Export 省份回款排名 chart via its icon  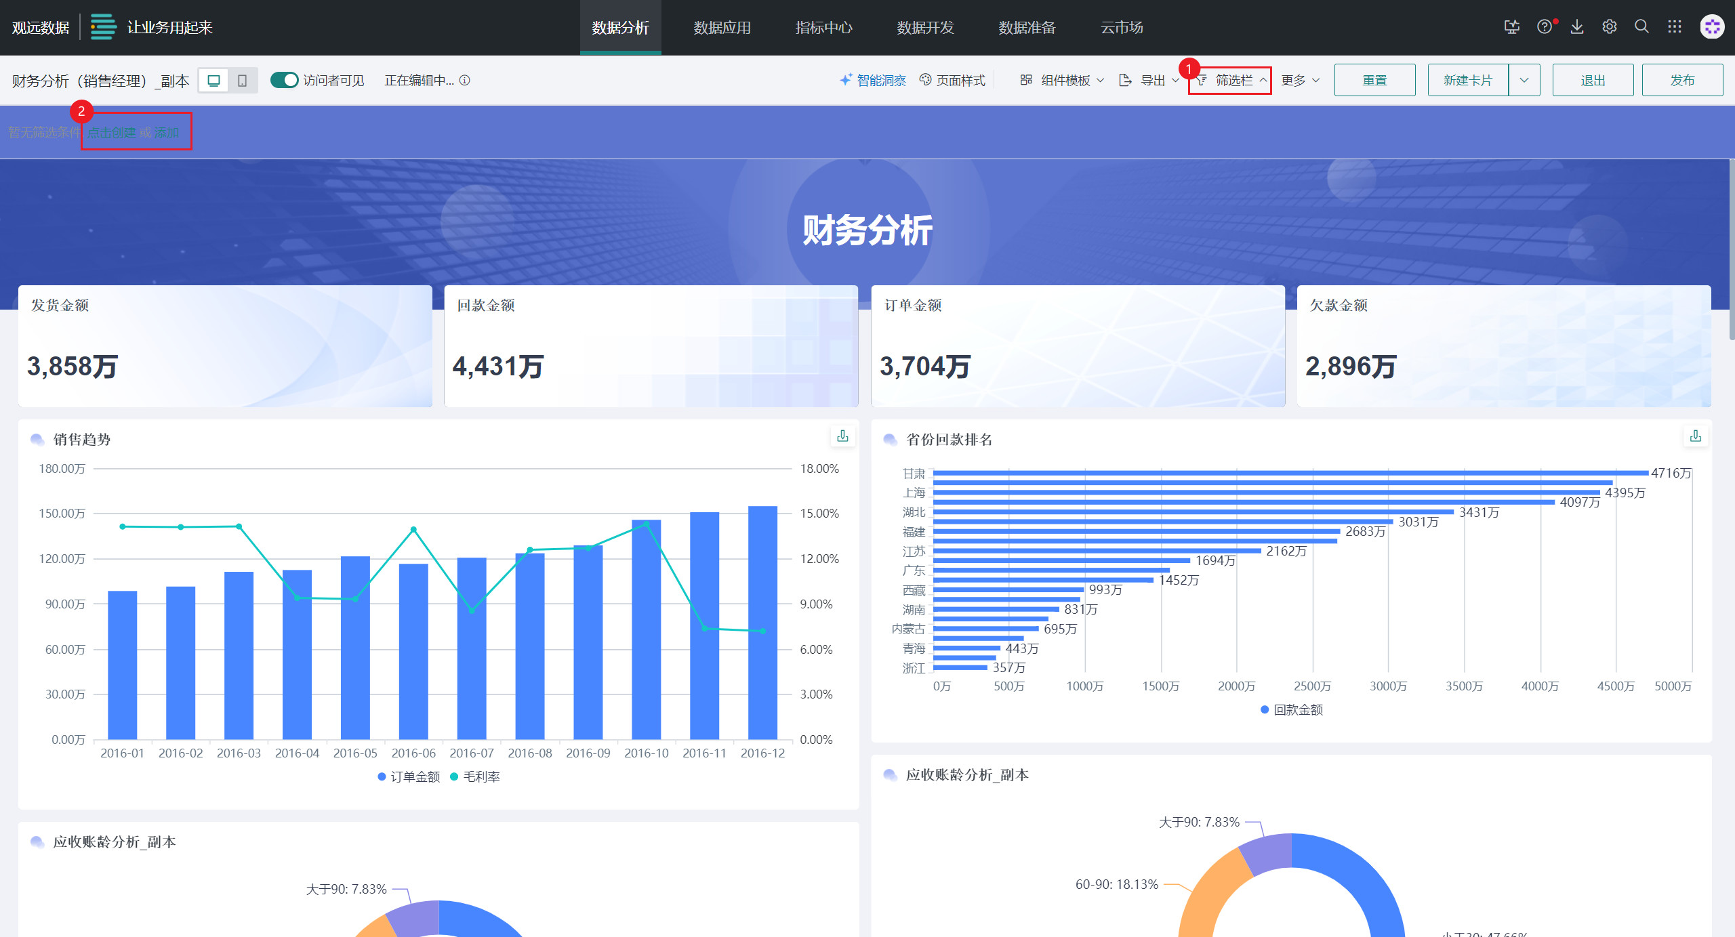click(x=1695, y=436)
